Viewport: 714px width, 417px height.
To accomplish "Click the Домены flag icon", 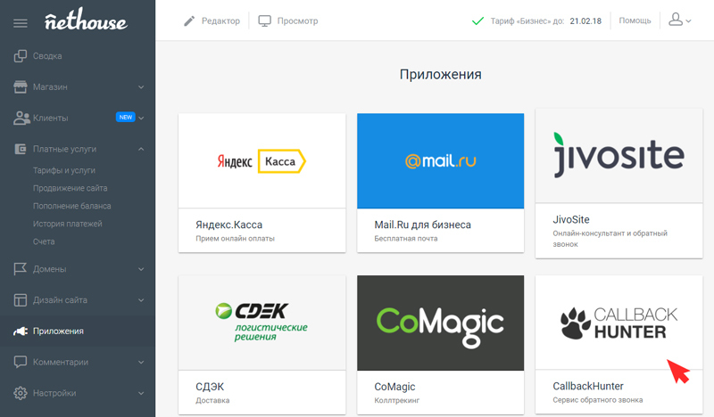I will tap(20, 269).
